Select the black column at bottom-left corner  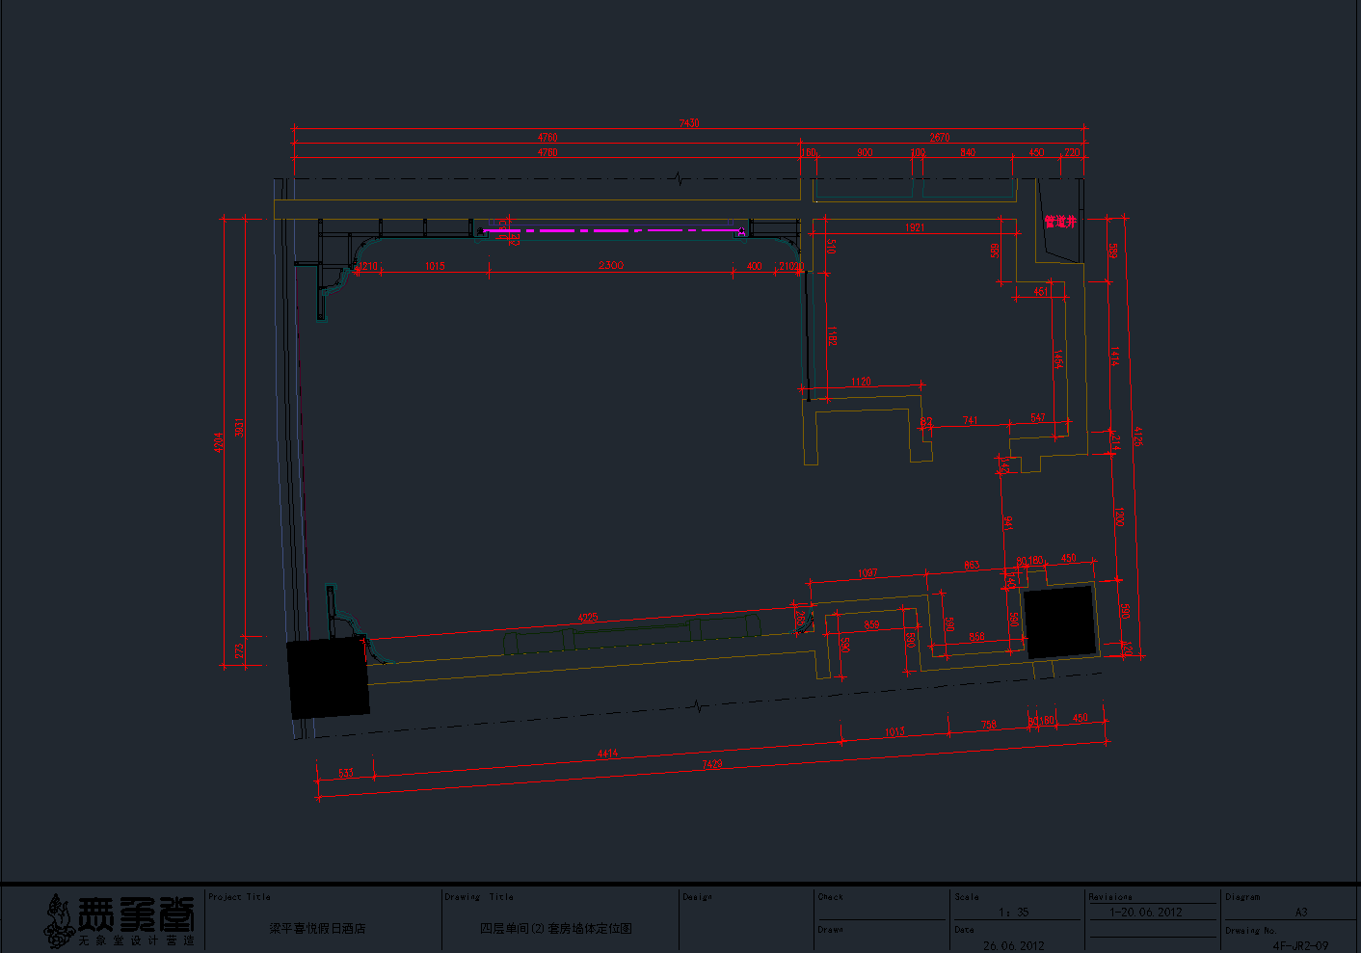click(329, 677)
